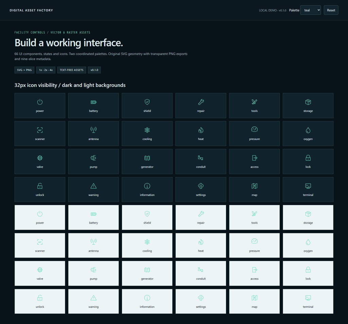Click the access door icon on dark tile
This screenshot has height=324, width=348.
(x=254, y=158)
